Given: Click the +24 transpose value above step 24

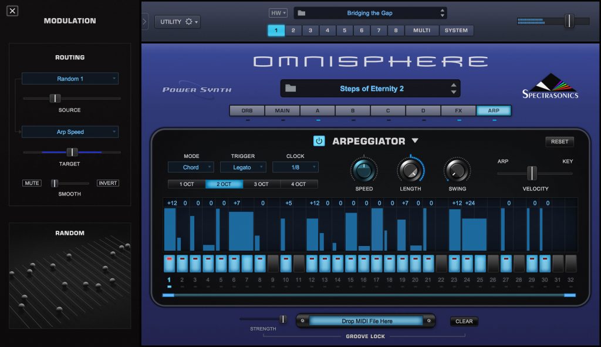Looking at the screenshot, I should (470, 203).
